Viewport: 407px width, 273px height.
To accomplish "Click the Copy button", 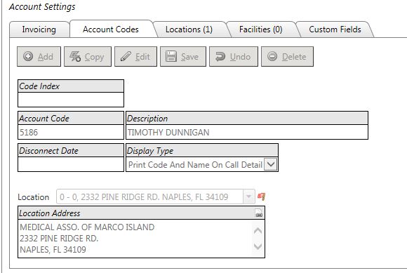I will coord(88,57).
